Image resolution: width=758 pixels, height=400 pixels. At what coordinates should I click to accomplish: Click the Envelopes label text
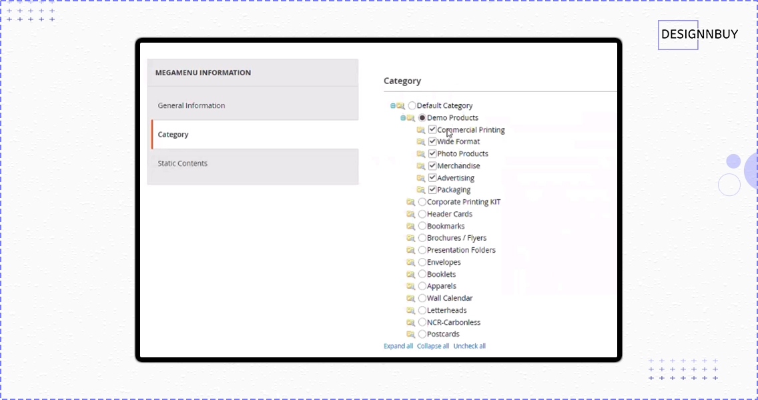(x=444, y=262)
